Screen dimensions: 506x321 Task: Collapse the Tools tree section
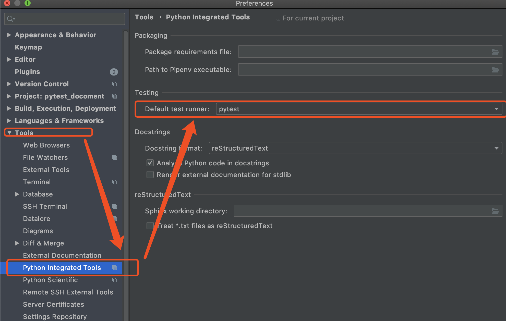(9, 133)
